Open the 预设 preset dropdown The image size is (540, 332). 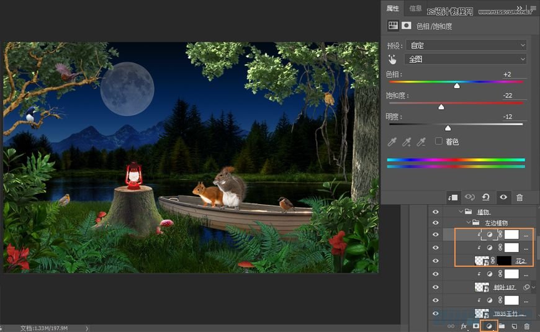[x=466, y=45]
